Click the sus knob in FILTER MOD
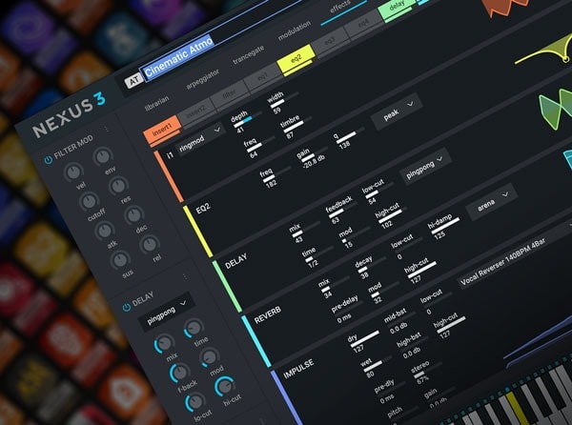This screenshot has height=425, width=572. tap(120, 259)
